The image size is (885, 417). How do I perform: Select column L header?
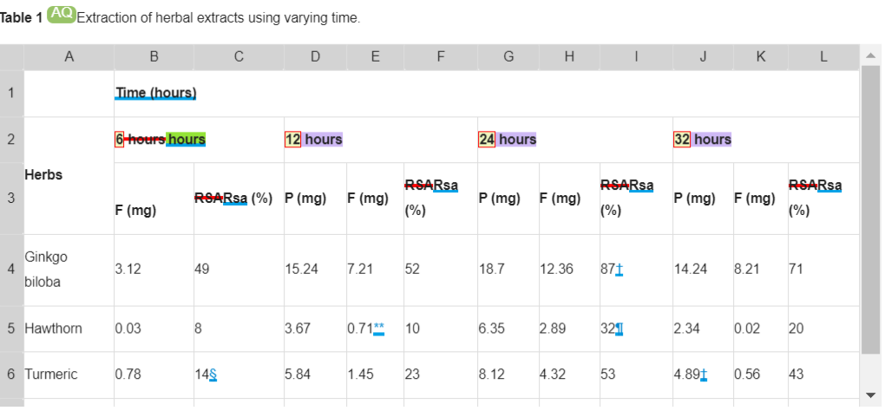click(823, 57)
